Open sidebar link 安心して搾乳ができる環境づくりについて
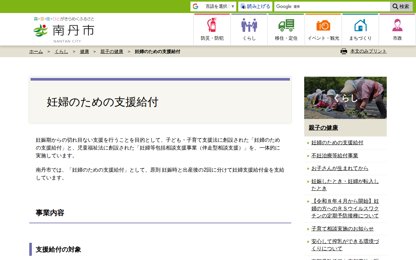Screen dimensions: 416x260 [345, 245]
